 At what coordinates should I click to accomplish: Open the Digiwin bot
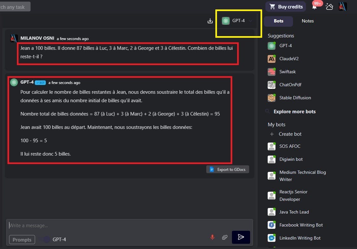coord(285,159)
